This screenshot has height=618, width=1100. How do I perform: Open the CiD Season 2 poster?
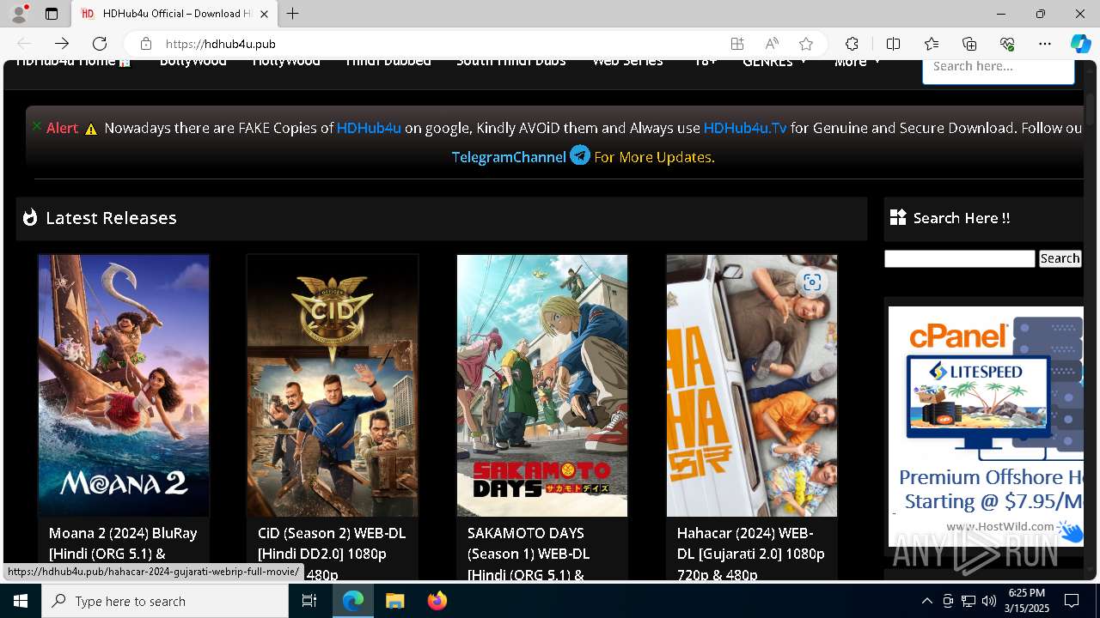click(x=333, y=385)
